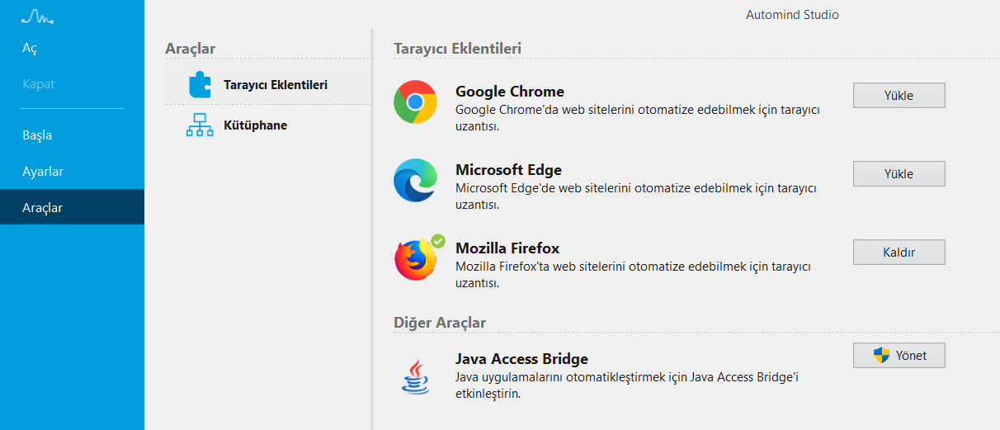Click the Microsoft Edge logo icon
1000x430 pixels.
[x=415, y=180]
